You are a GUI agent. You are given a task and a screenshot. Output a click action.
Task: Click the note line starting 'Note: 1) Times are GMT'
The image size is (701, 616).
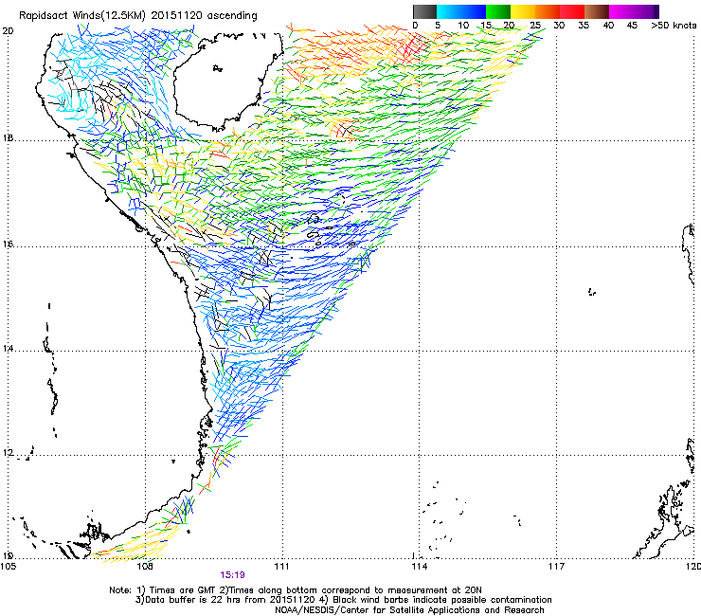coord(295,590)
